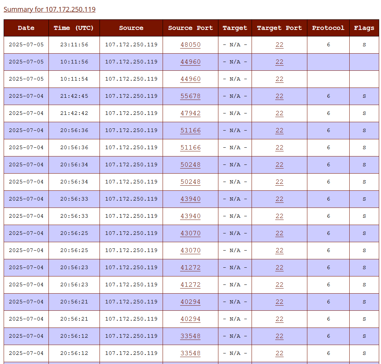Open source port 44960 in 10:11:56 row
This screenshot has width=381, height=364.
(x=190, y=62)
